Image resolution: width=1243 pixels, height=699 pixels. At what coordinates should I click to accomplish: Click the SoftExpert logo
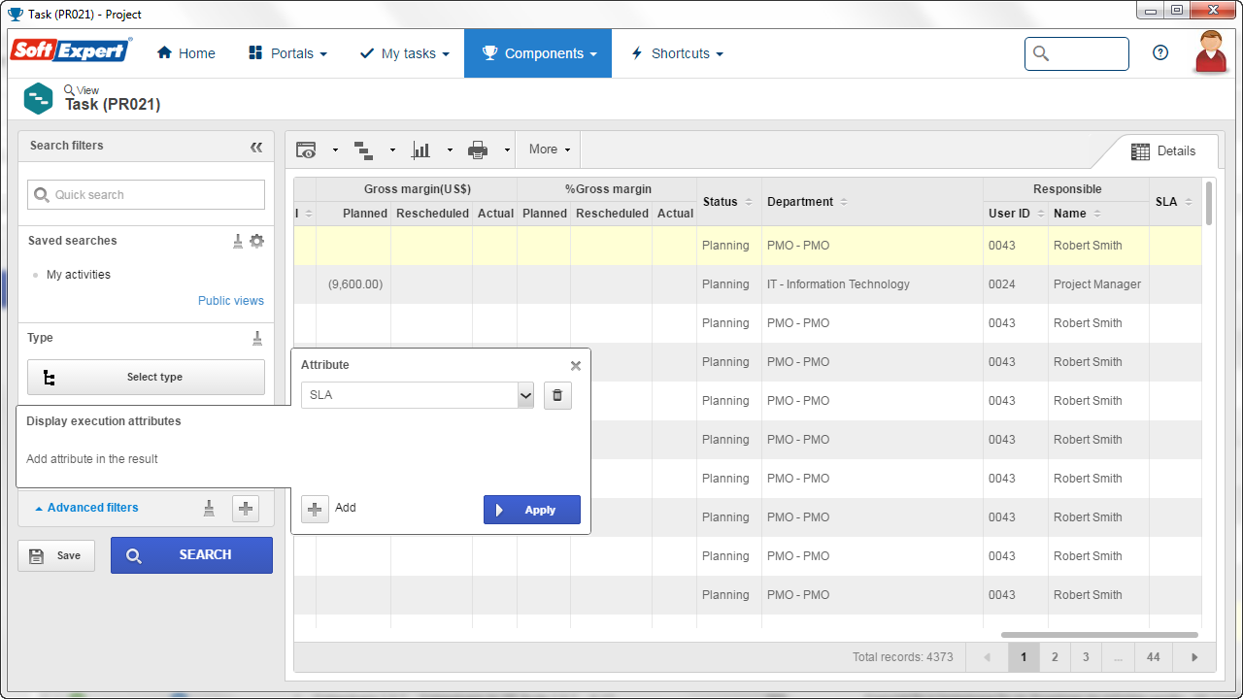(x=71, y=50)
